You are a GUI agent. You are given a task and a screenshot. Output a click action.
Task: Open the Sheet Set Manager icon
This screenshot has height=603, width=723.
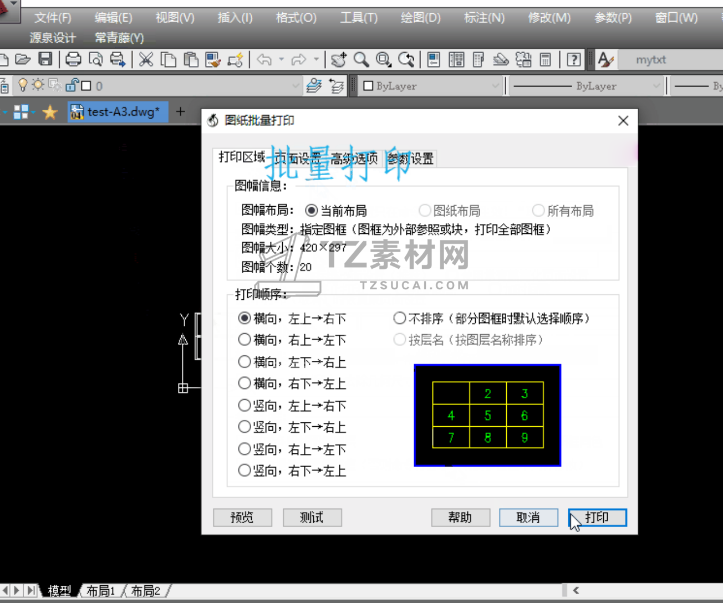coord(501,59)
